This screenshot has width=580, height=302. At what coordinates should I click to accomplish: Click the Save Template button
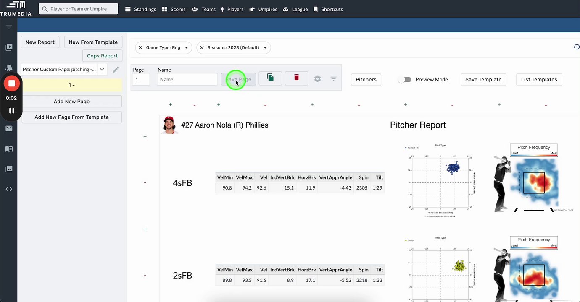(483, 79)
